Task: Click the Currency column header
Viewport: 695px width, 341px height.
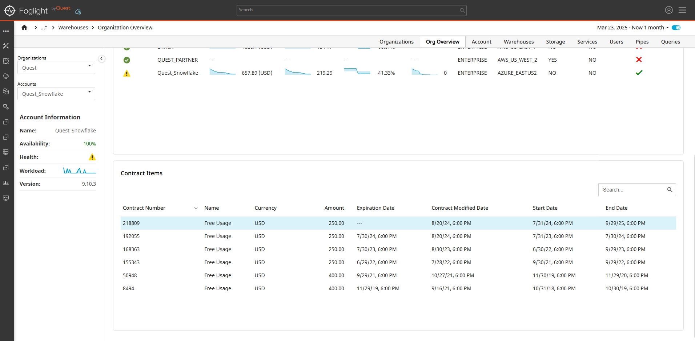Action: pyautogui.click(x=265, y=208)
